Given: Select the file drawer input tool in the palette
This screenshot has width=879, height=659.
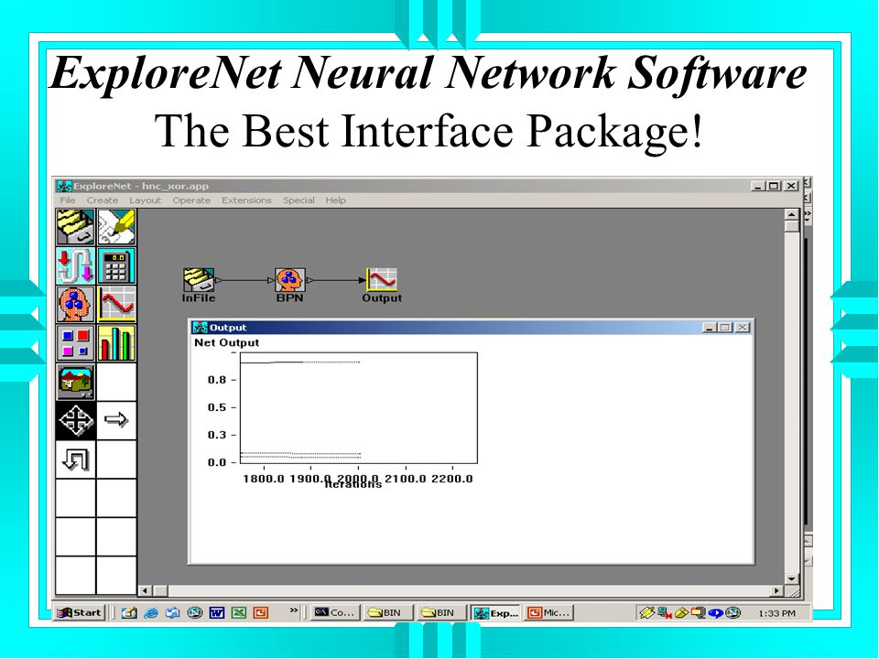Looking at the screenshot, I should 76,227.
